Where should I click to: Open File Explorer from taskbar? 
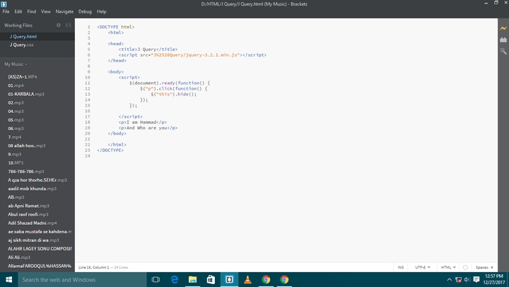(192, 279)
